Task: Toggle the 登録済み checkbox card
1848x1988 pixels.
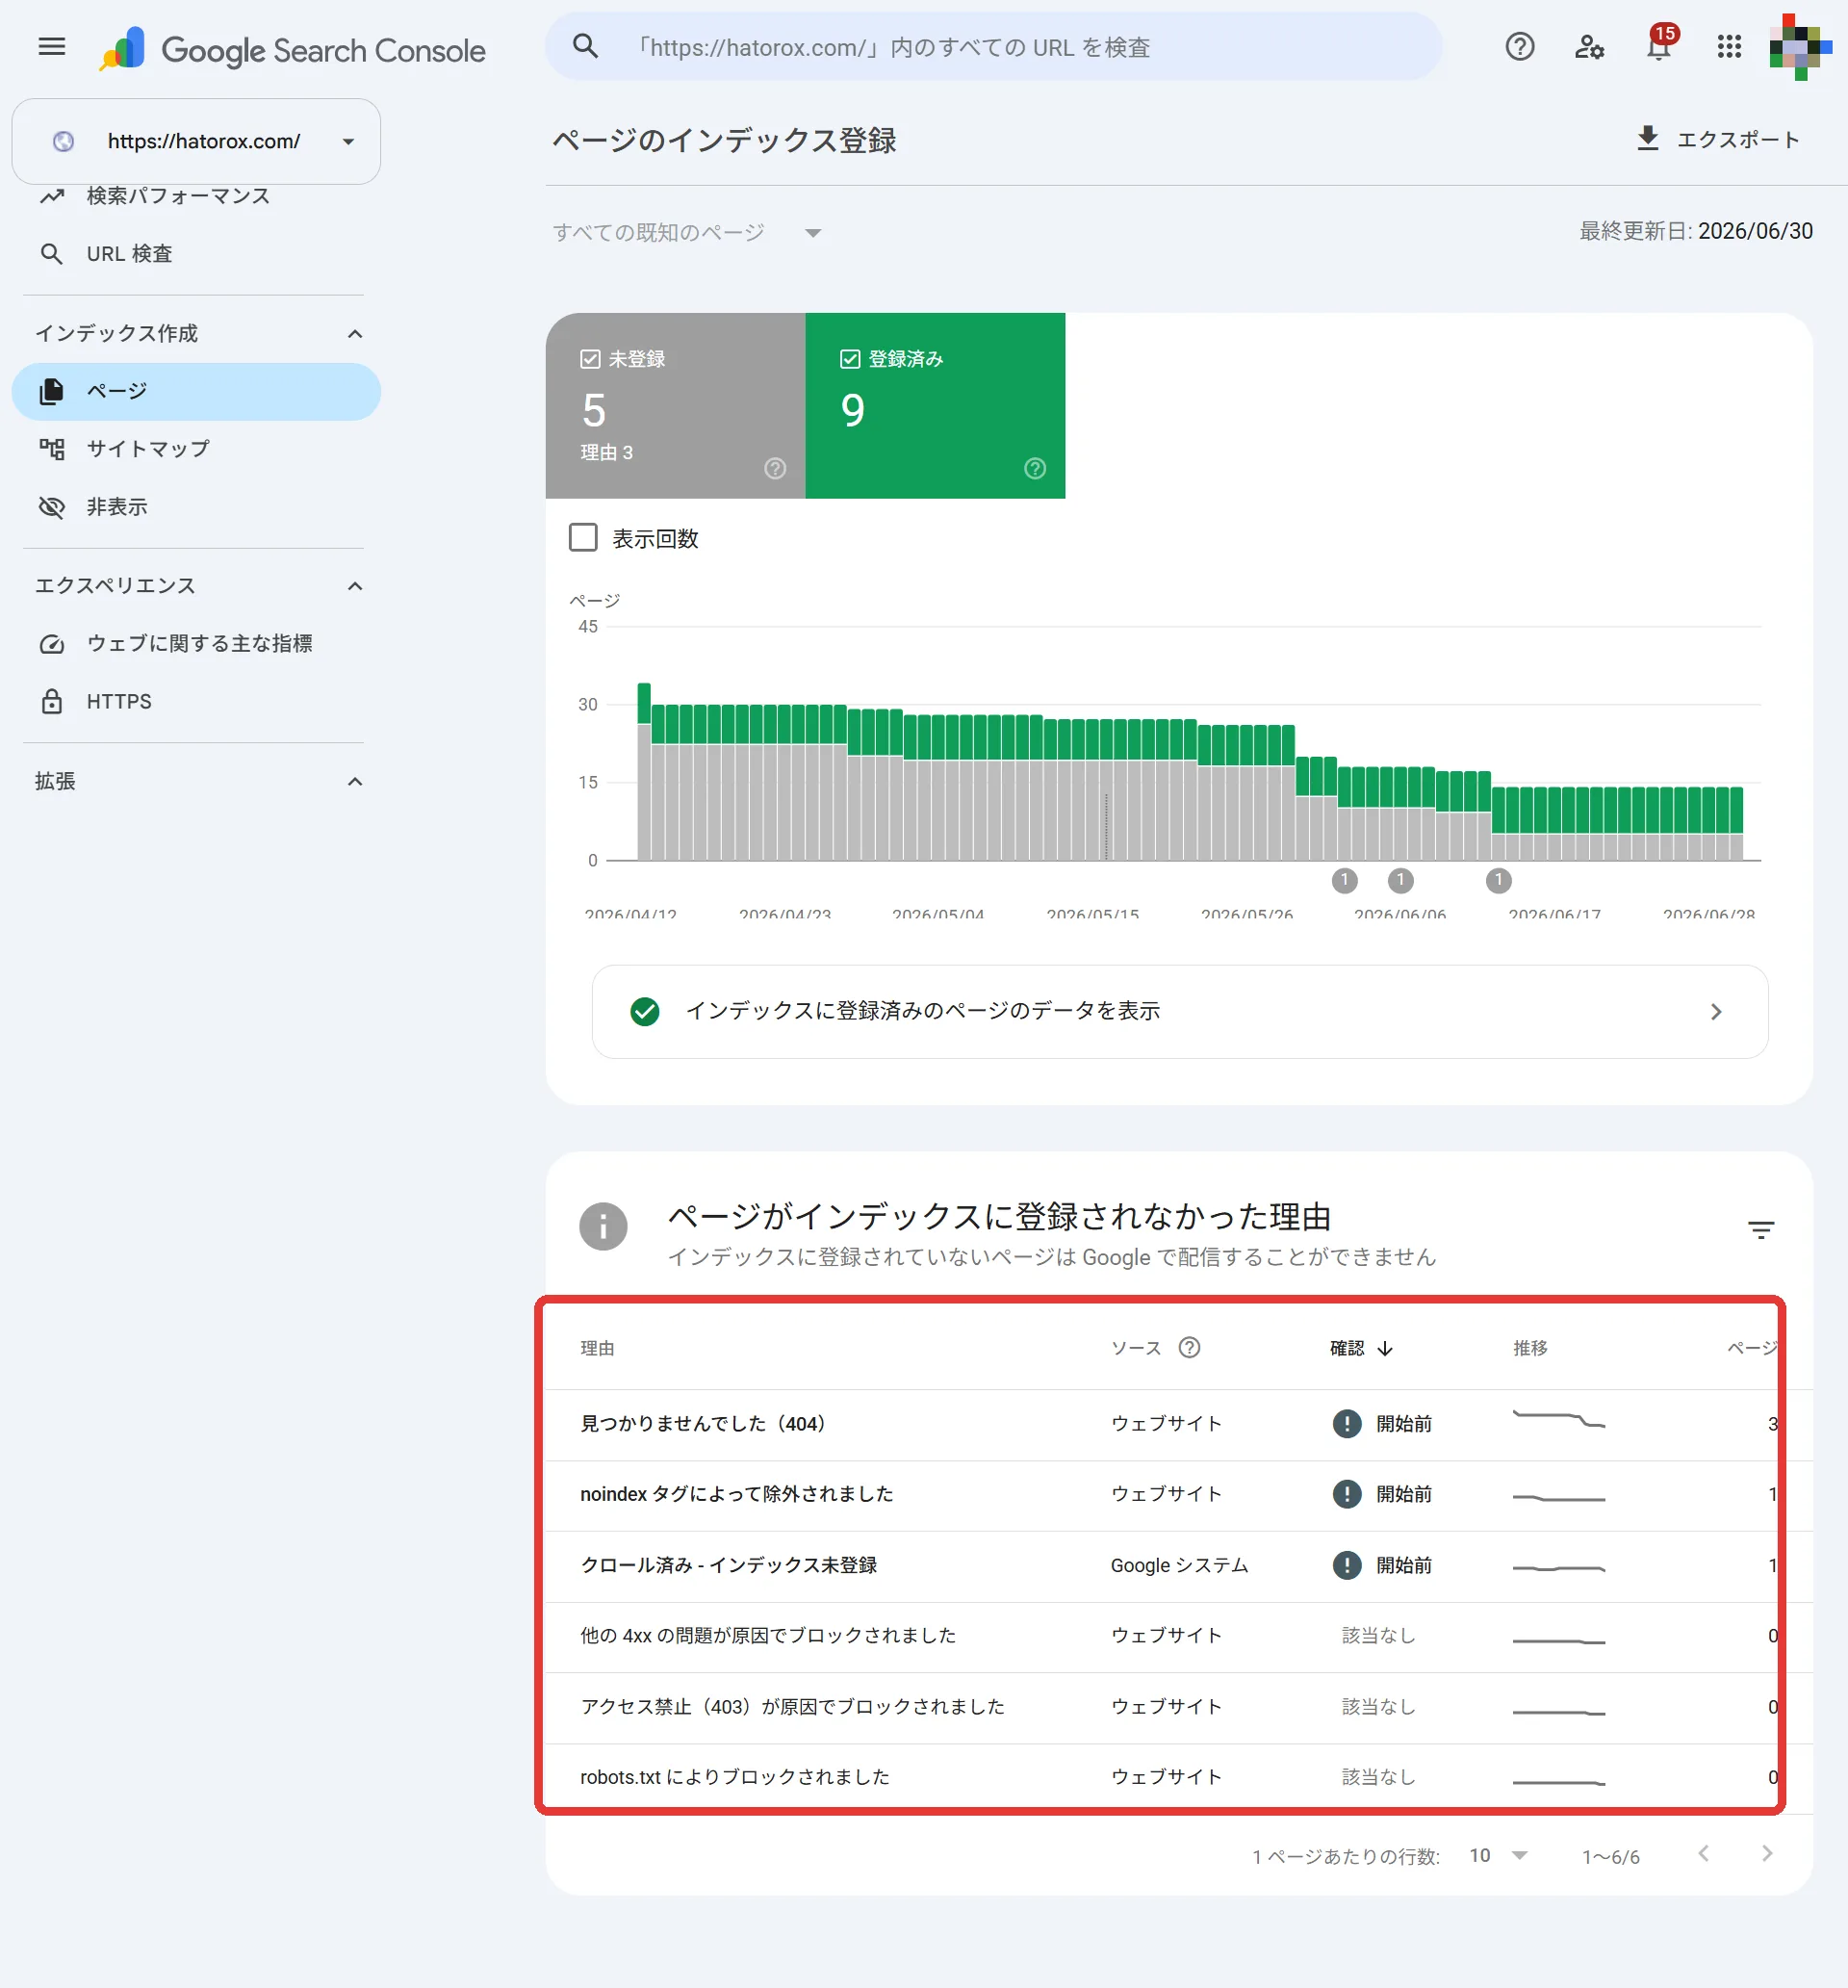Action: click(x=850, y=359)
